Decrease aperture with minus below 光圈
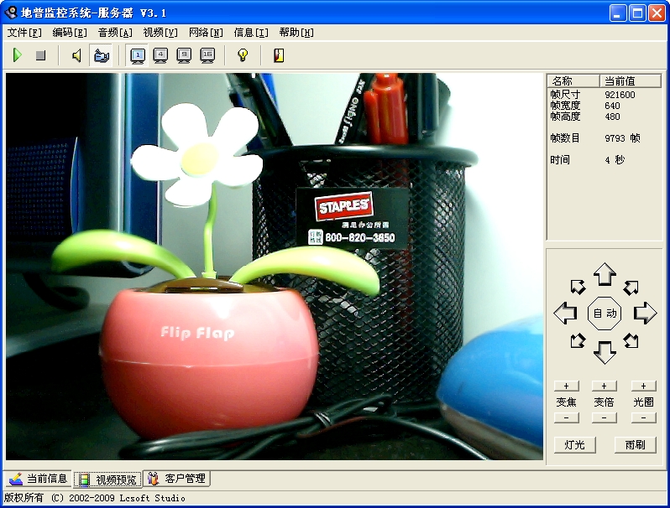This screenshot has width=670, height=508. [643, 417]
